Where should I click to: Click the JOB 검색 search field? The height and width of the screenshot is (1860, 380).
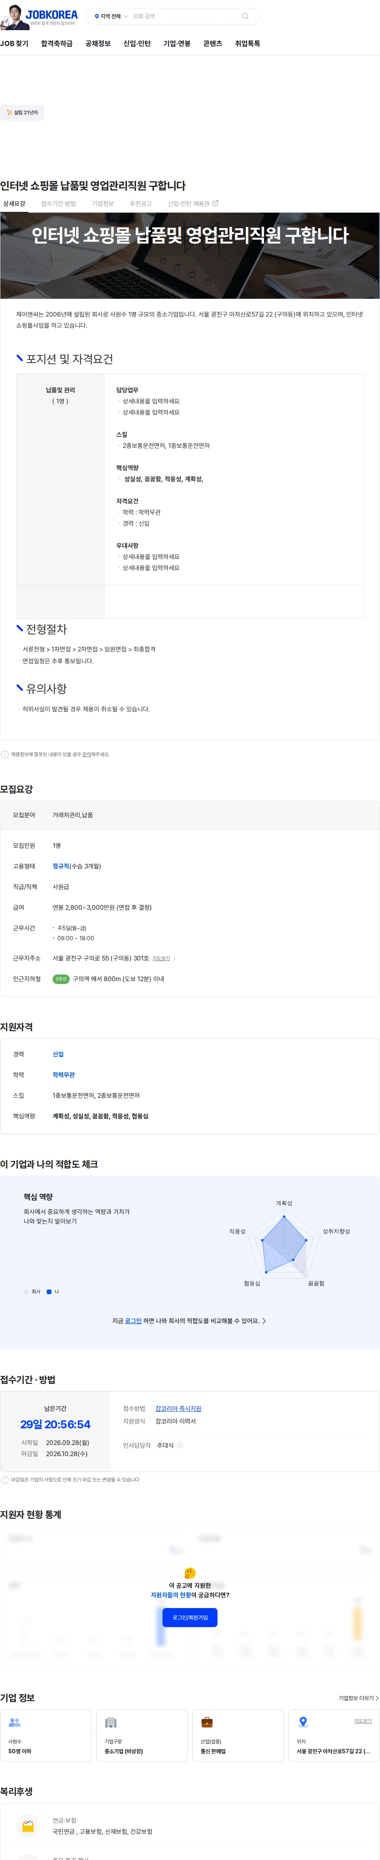point(184,17)
